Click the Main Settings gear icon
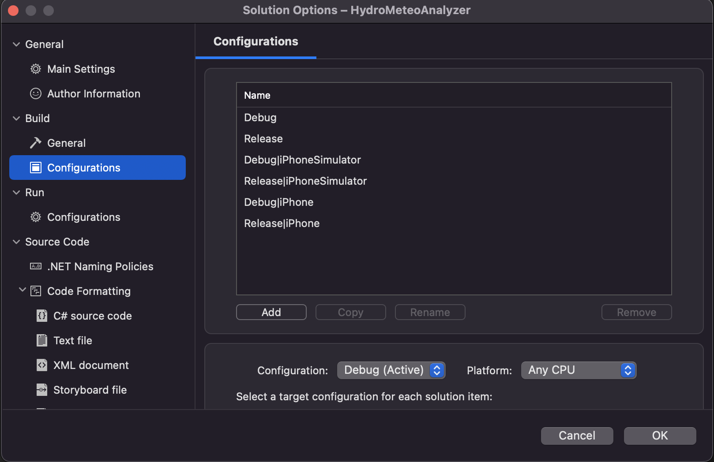The image size is (714, 462). click(x=36, y=69)
